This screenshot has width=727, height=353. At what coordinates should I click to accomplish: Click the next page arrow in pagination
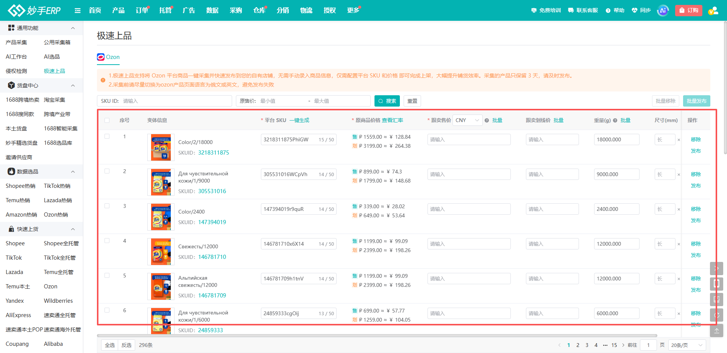click(x=623, y=345)
